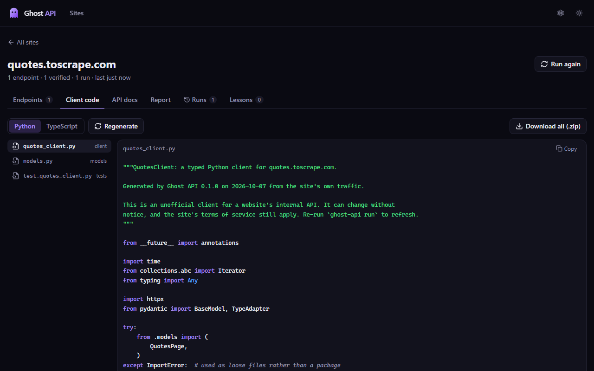Select the Client code tab
Image resolution: width=594 pixels, height=371 pixels.
82,100
